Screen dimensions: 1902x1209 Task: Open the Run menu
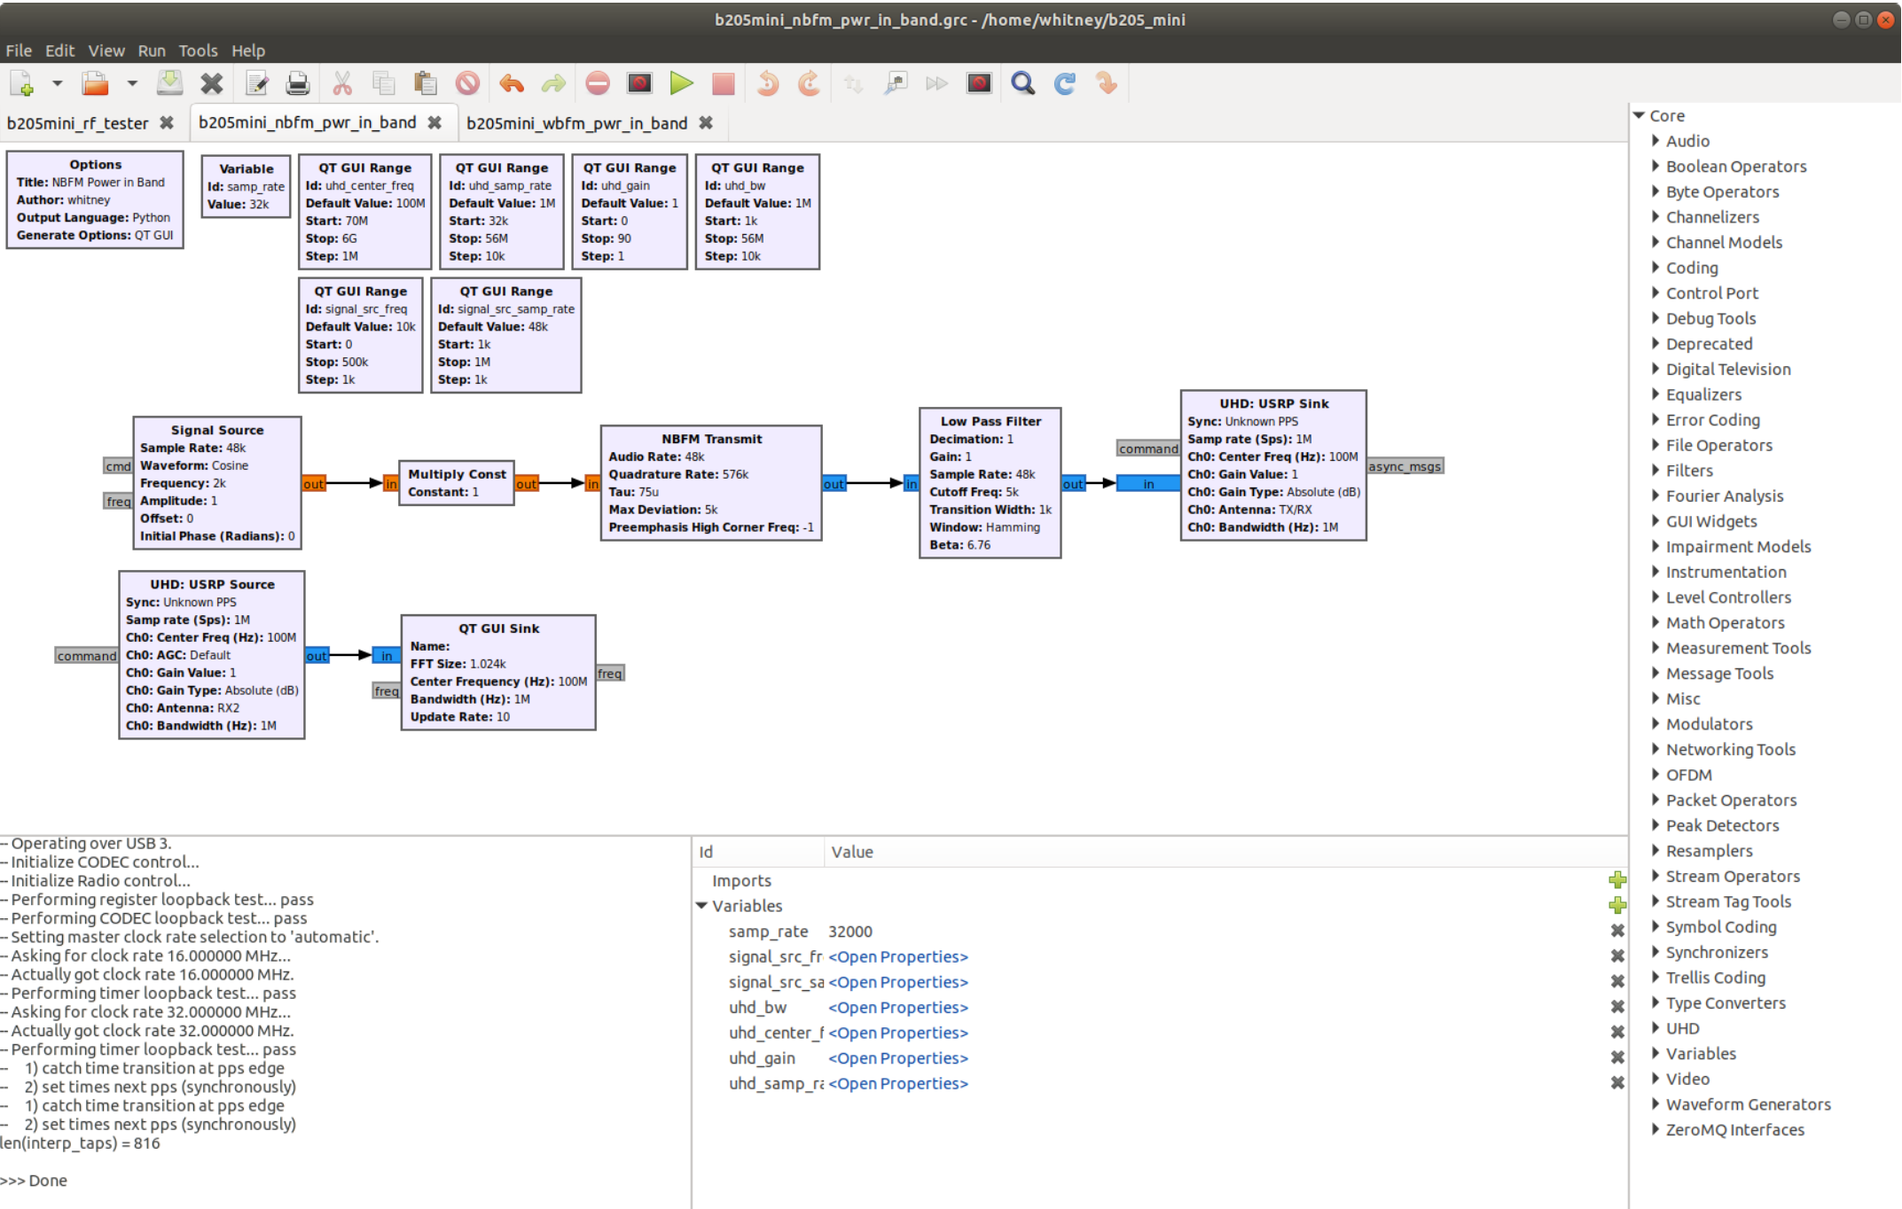pyautogui.click(x=152, y=51)
